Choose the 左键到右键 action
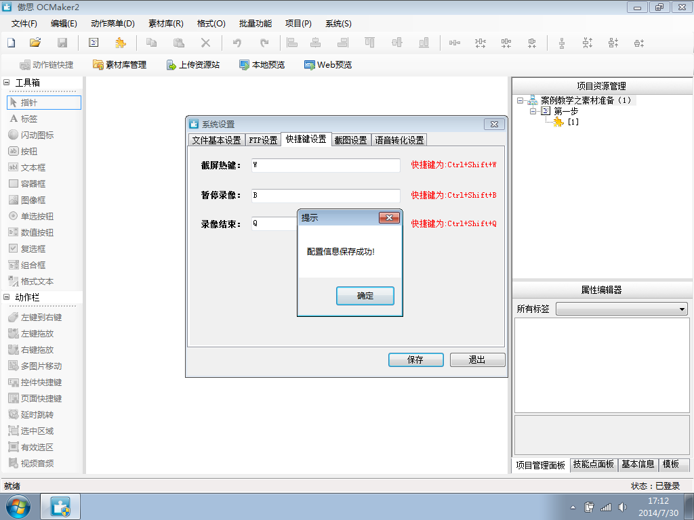This screenshot has height=520, width=694. point(35,318)
